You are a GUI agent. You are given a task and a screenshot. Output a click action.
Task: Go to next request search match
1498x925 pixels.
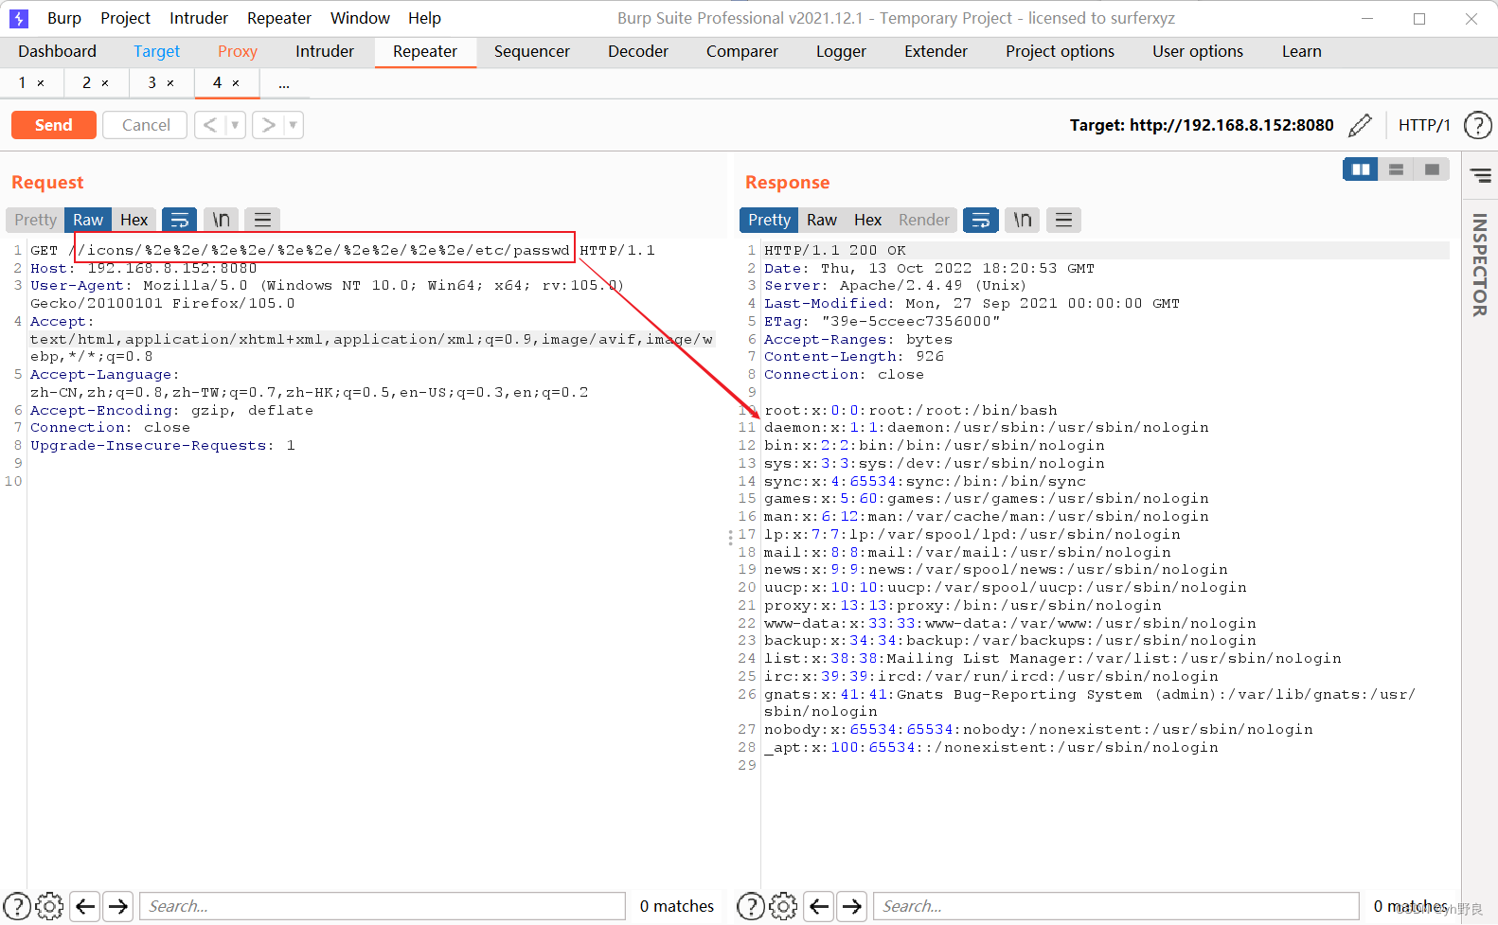click(118, 906)
